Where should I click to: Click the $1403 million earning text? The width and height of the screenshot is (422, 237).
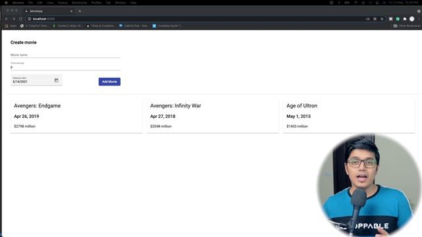(297, 126)
